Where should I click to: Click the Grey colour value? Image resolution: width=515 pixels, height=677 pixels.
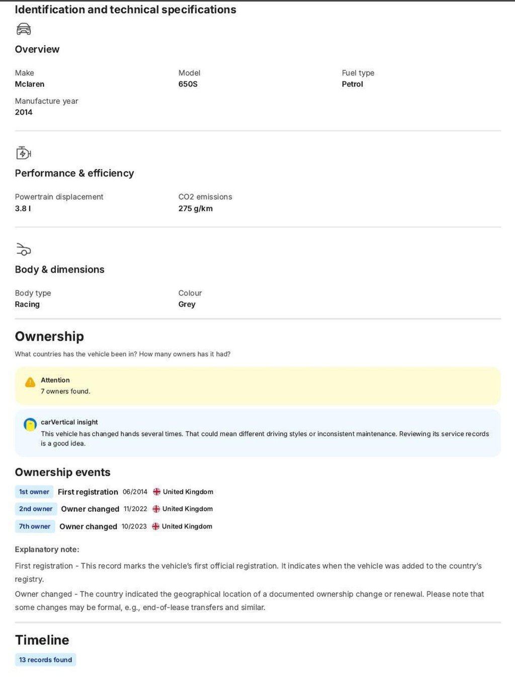pos(187,304)
